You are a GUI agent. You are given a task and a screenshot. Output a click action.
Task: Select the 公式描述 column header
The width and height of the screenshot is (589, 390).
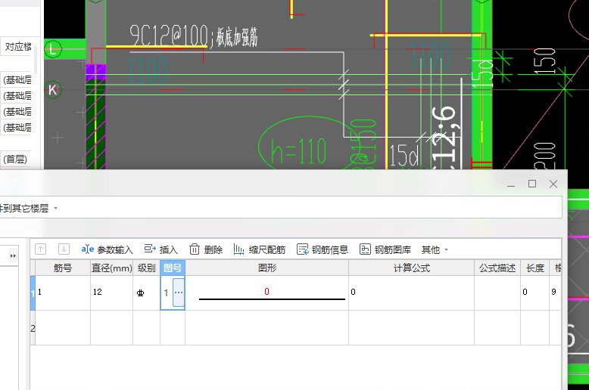pos(497,268)
